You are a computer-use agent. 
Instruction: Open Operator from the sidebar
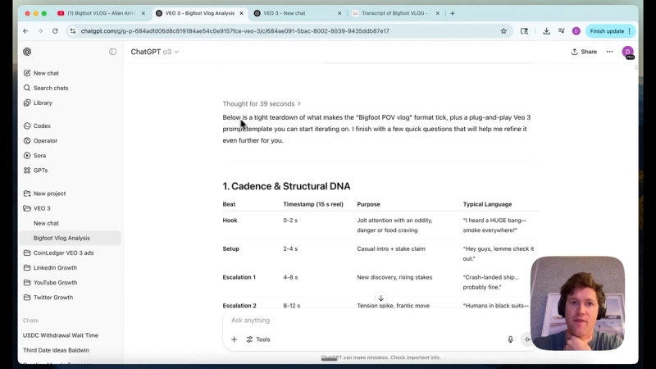(x=45, y=140)
